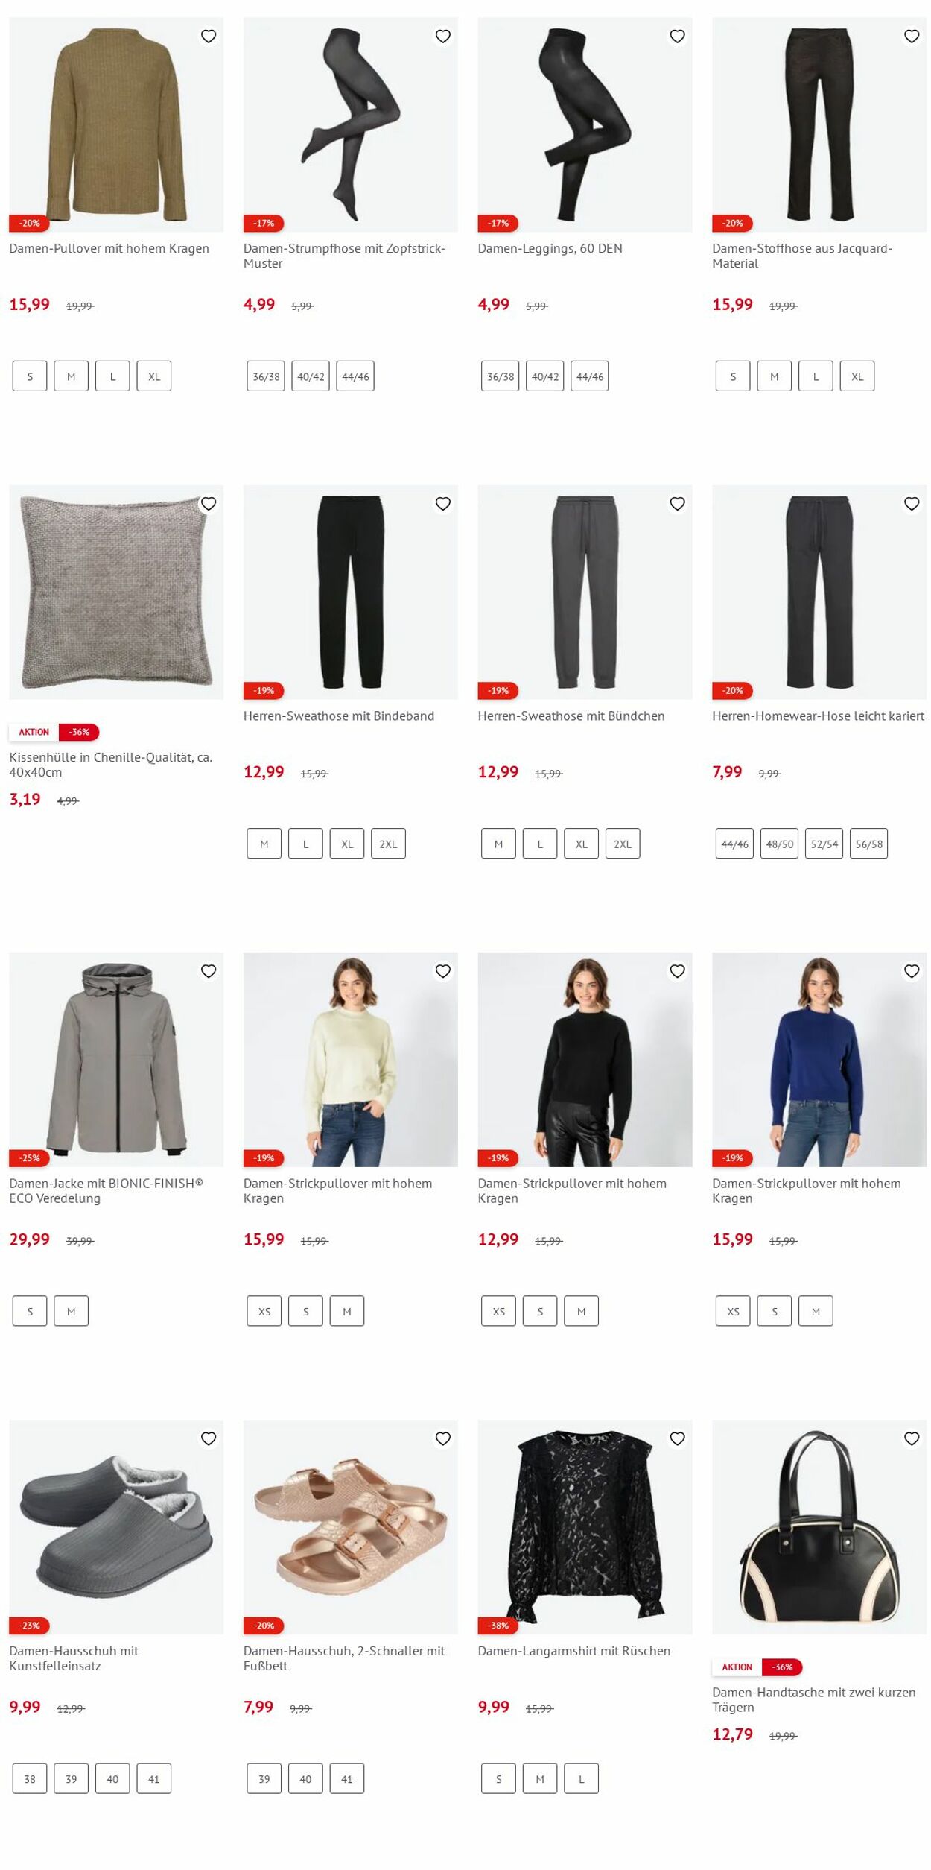View the rose gold sandals product image
This screenshot has width=931, height=1870.
point(351,1527)
